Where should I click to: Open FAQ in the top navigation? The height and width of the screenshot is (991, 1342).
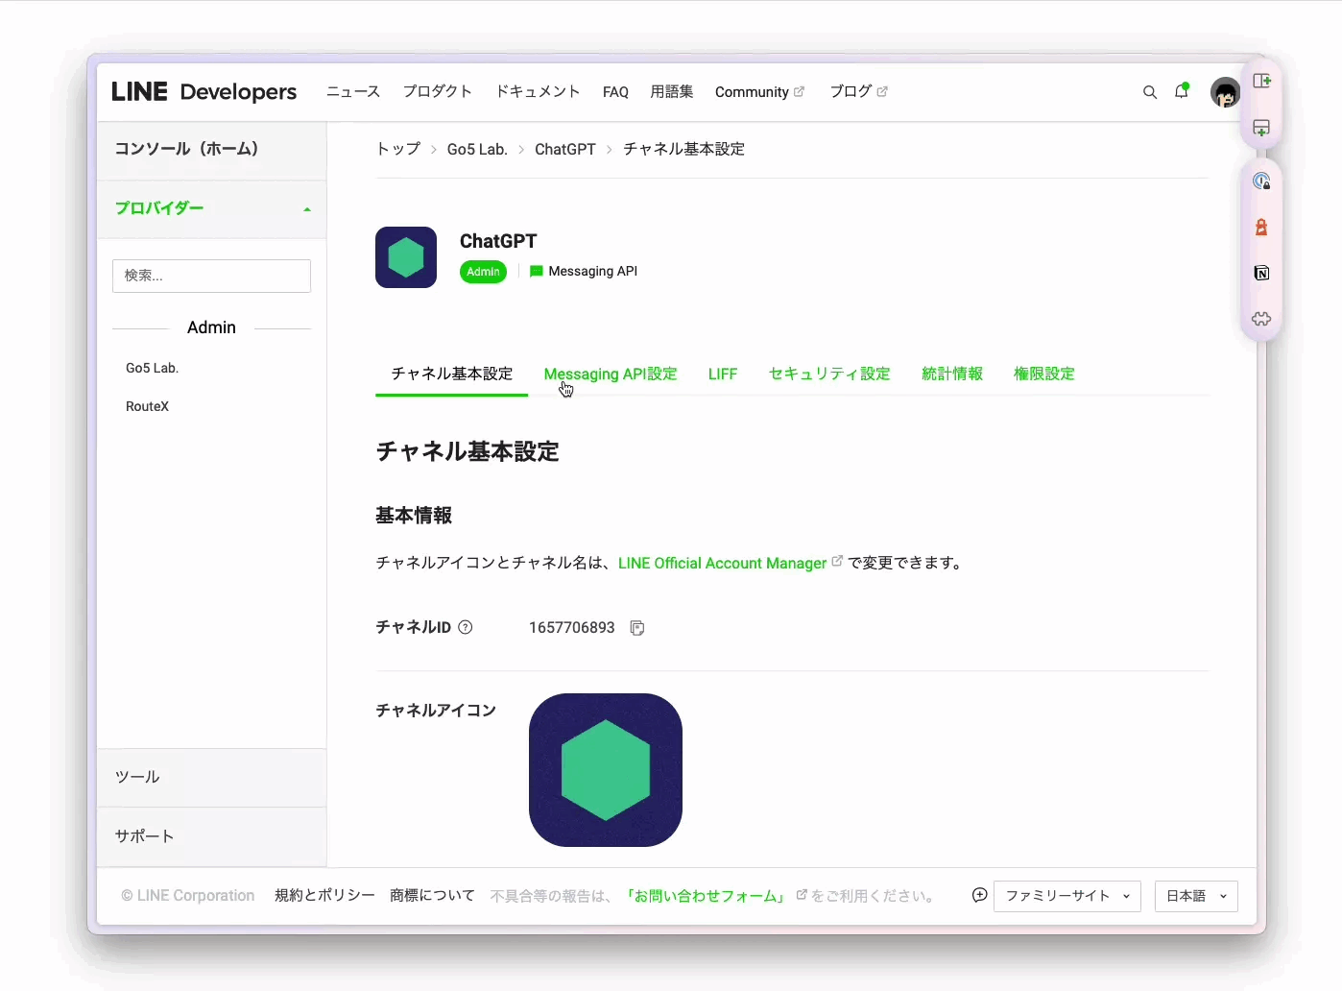pos(615,92)
